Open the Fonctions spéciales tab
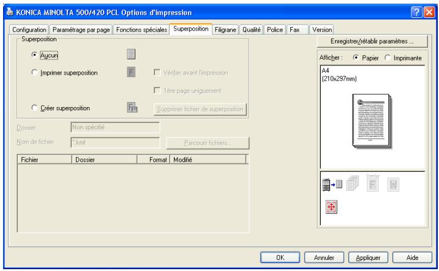Viewport: 439px width, 271px height. (141, 29)
